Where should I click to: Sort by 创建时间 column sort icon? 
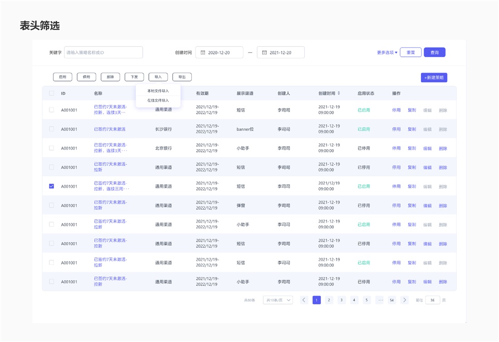pyautogui.click(x=338, y=93)
